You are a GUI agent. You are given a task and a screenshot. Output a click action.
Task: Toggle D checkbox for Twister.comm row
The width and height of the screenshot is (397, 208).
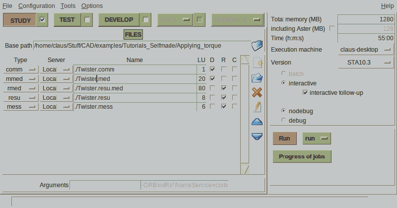[212, 69]
